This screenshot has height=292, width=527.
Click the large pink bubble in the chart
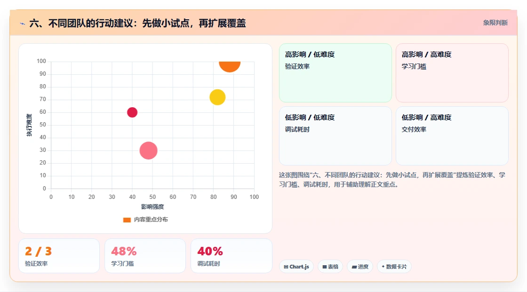[148, 150]
